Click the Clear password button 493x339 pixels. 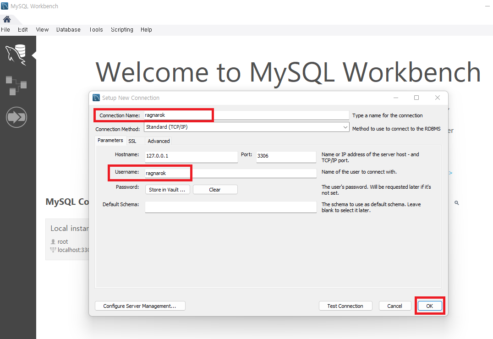click(x=215, y=190)
